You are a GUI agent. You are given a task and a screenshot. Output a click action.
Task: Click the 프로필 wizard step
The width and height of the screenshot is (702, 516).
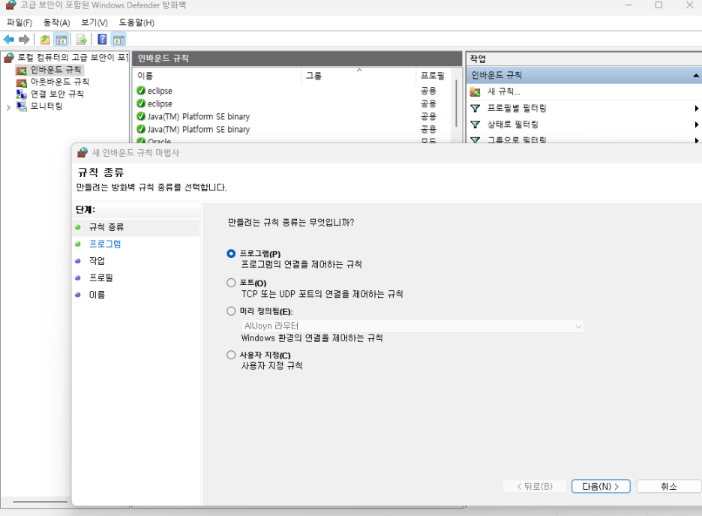pyautogui.click(x=100, y=278)
